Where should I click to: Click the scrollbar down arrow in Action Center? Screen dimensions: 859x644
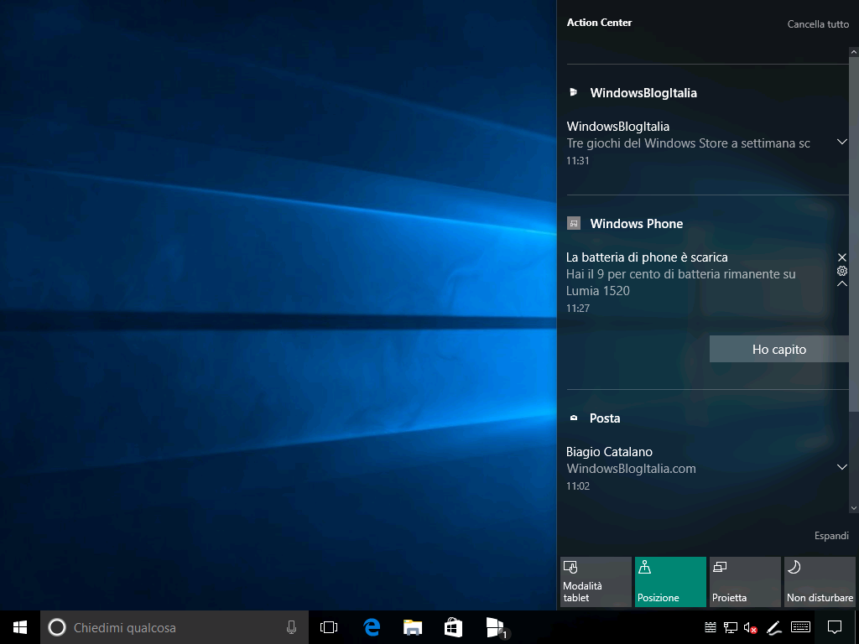tap(853, 508)
